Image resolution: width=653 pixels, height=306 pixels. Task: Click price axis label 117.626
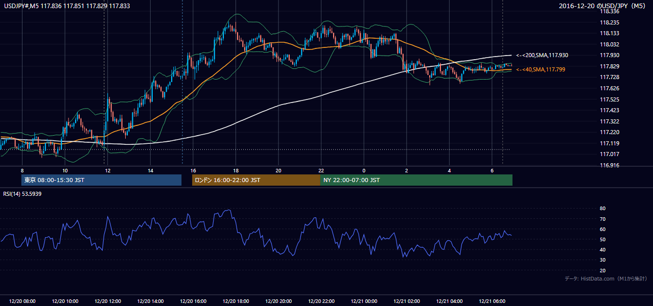[x=610, y=88]
